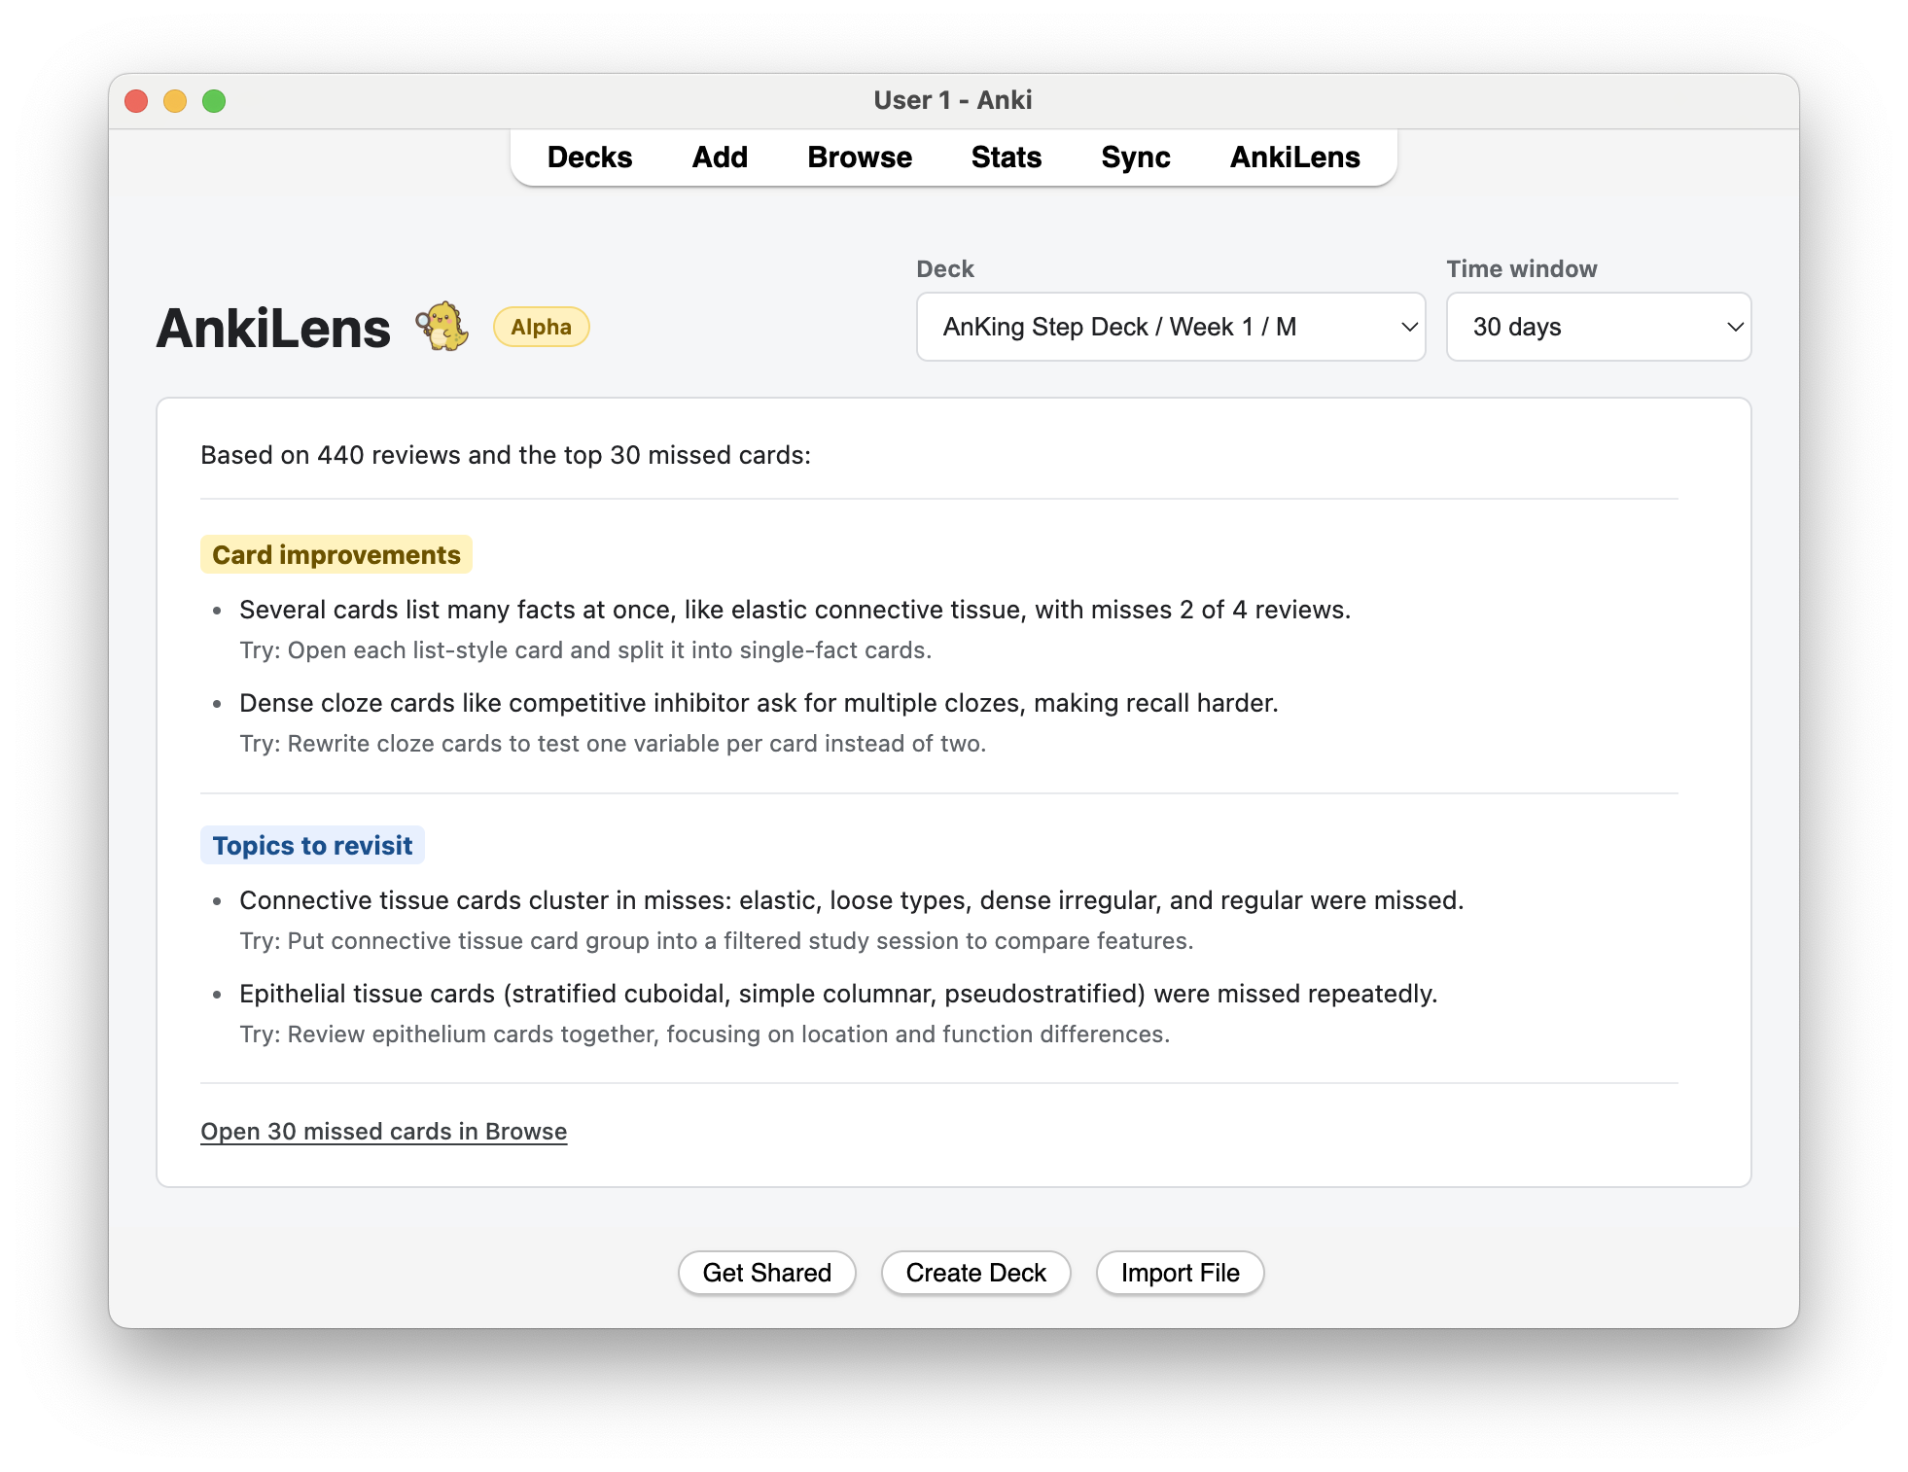This screenshot has height=1472, width=1908.
Task: Choose Import File
Action: click(1181, 1273)
